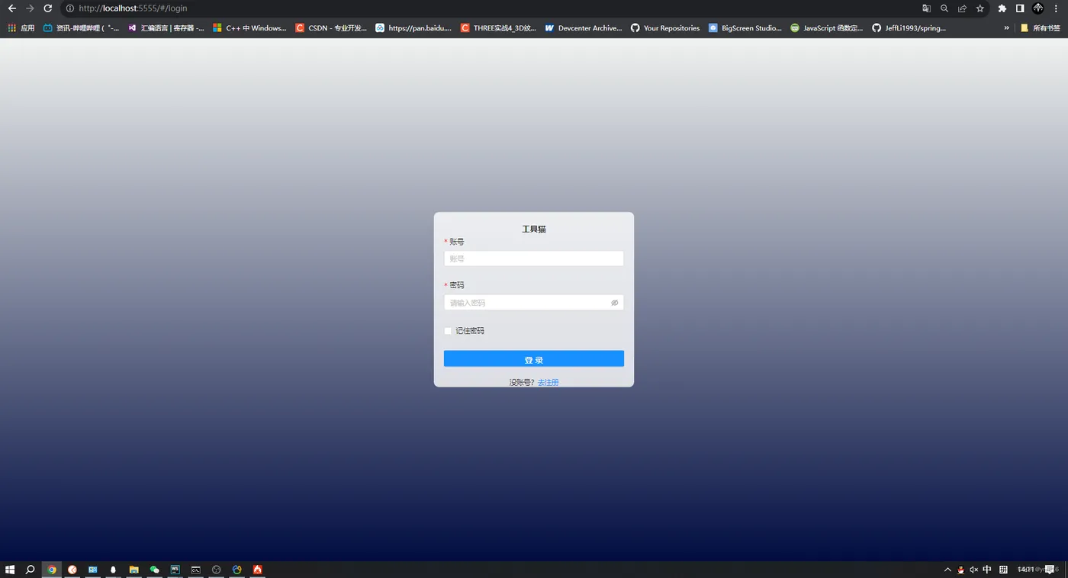Open Windows taskbar search
Screen dimensions: 1068x578
(31, 570)
